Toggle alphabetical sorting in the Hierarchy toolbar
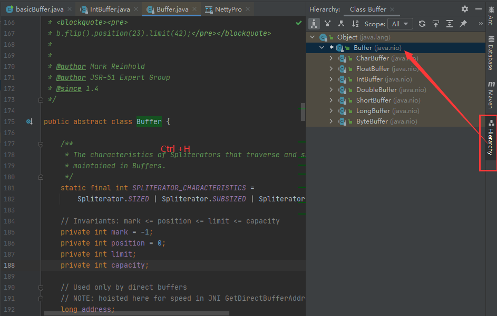The width and height of the screenshot is (497, 316). point(355,24)
